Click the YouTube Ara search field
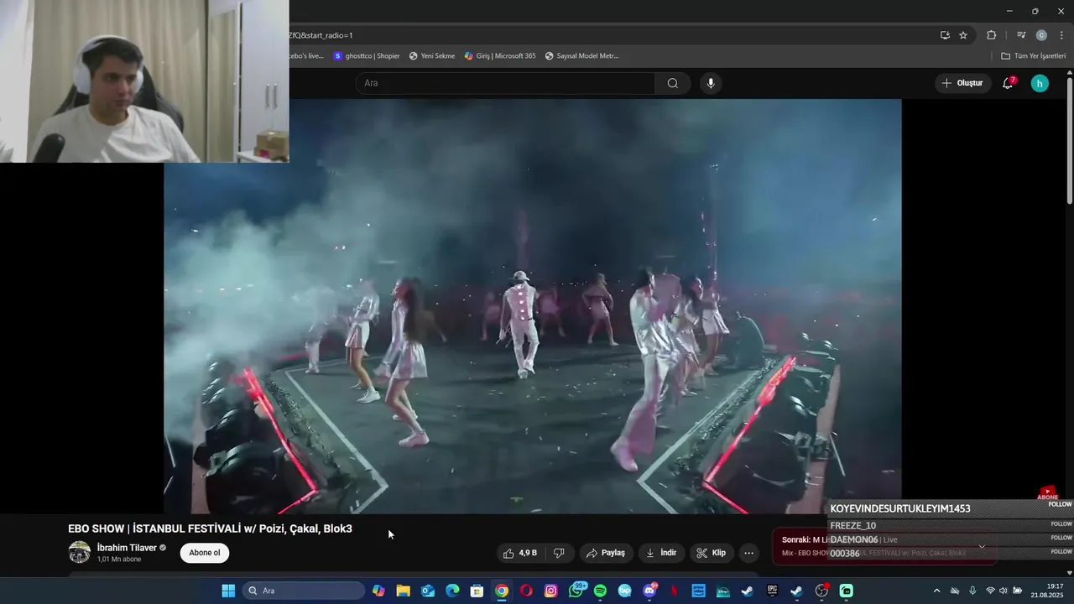Screen dimensions: 1074x604 505,83
